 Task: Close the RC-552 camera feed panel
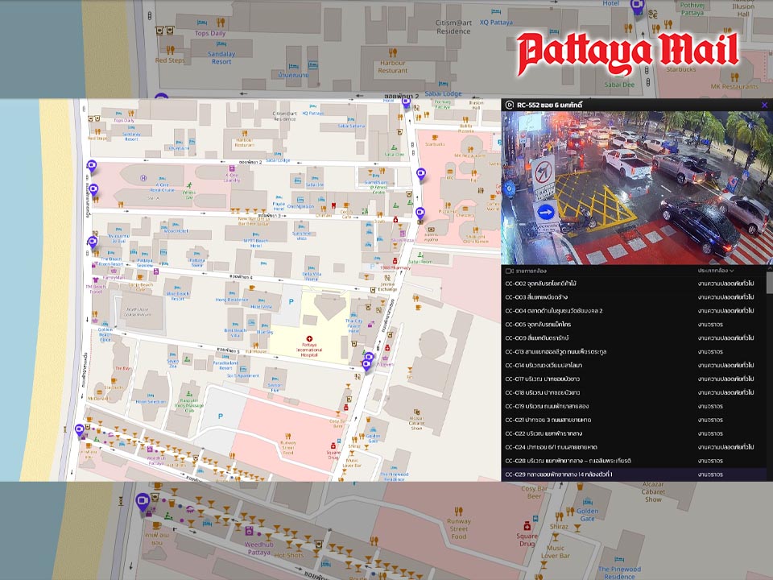[x=764, y=105]
